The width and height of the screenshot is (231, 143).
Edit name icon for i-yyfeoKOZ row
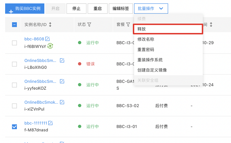[x=62, y=81]
